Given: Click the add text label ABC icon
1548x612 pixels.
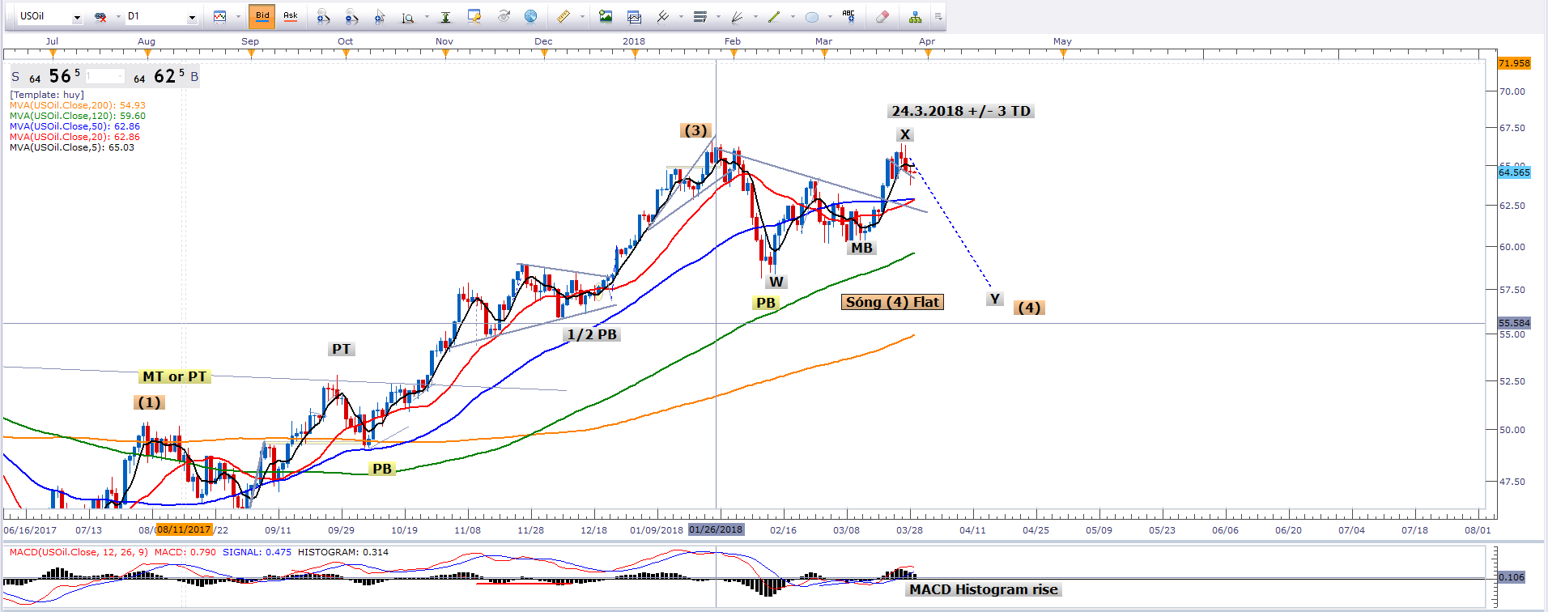Looking at the screenshot, I should 848,16.
